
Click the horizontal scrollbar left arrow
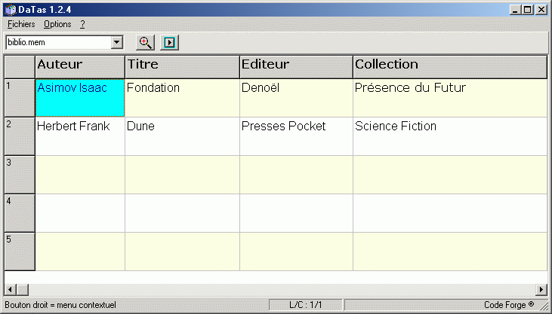(10, 290)
